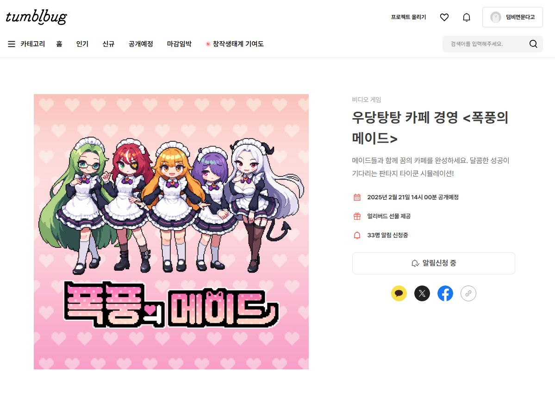Open the 덤비면문다고 user profile menu
Viewport: 555px width, 406px height.
512,17
